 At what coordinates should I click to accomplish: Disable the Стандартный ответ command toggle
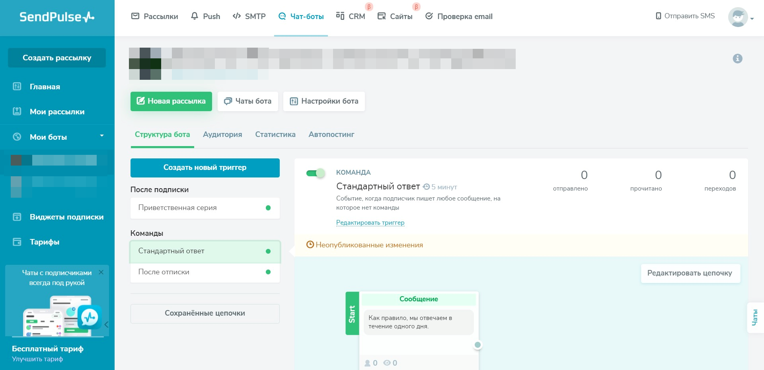[x=316, y=173]
